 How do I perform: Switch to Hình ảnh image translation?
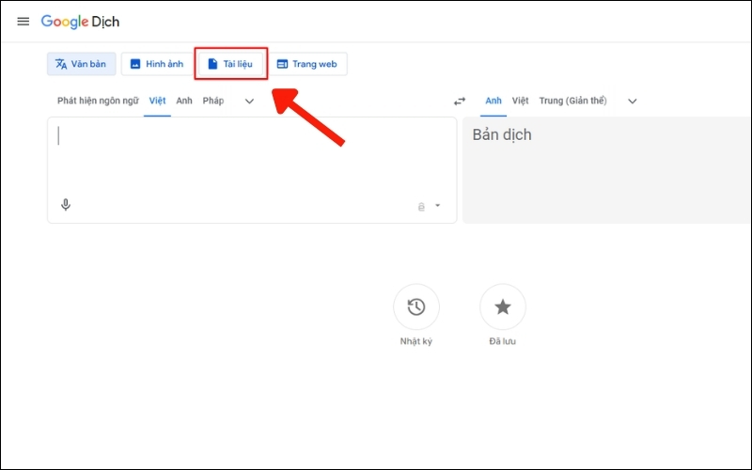157,64
